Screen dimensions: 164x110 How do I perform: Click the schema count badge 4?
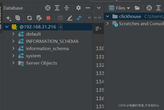(x=61, y=27)
